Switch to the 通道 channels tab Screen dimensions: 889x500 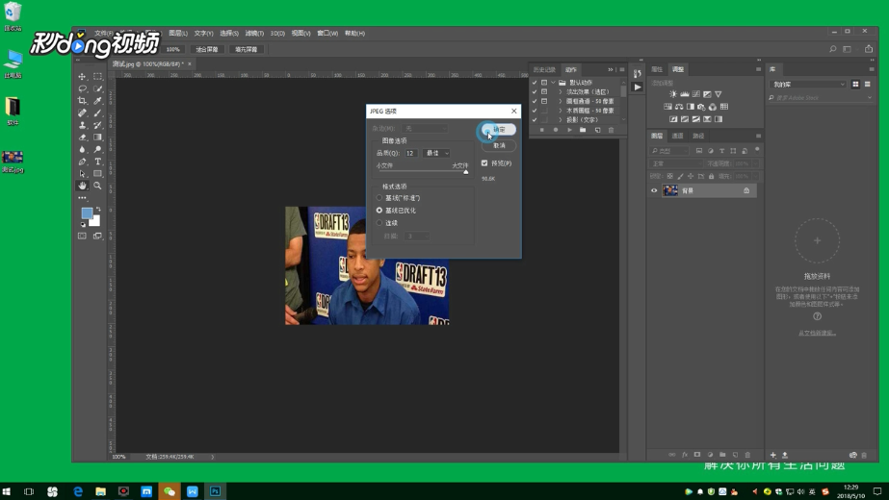(x=677, y=136)
